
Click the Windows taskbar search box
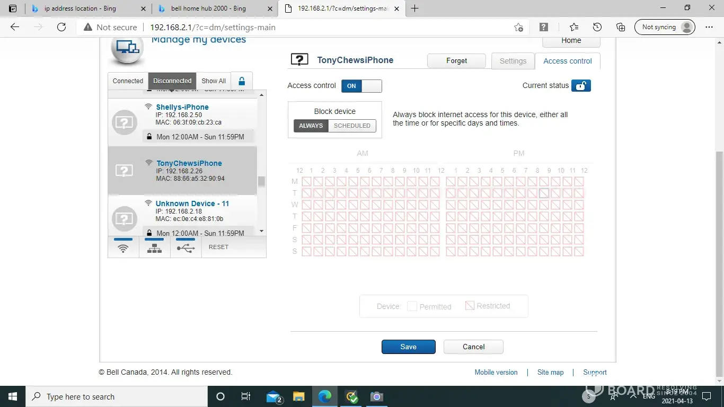[x=116, y=396]
